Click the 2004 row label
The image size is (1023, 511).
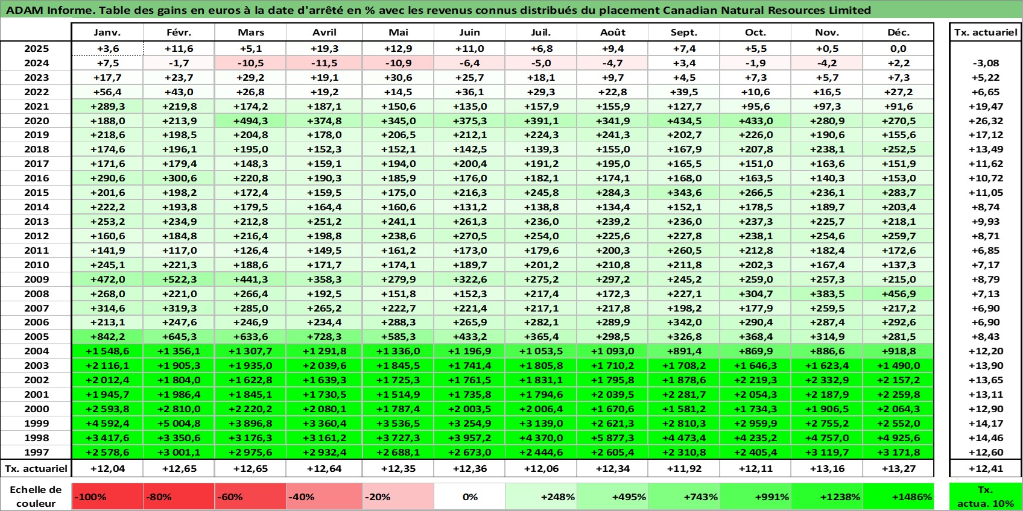coord(36,351)
